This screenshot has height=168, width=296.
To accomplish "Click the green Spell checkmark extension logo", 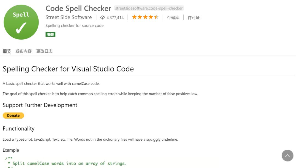I will tap(21, 22).
